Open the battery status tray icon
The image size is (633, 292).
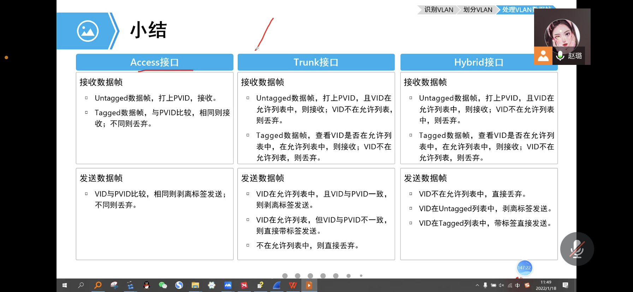point(493,285)
